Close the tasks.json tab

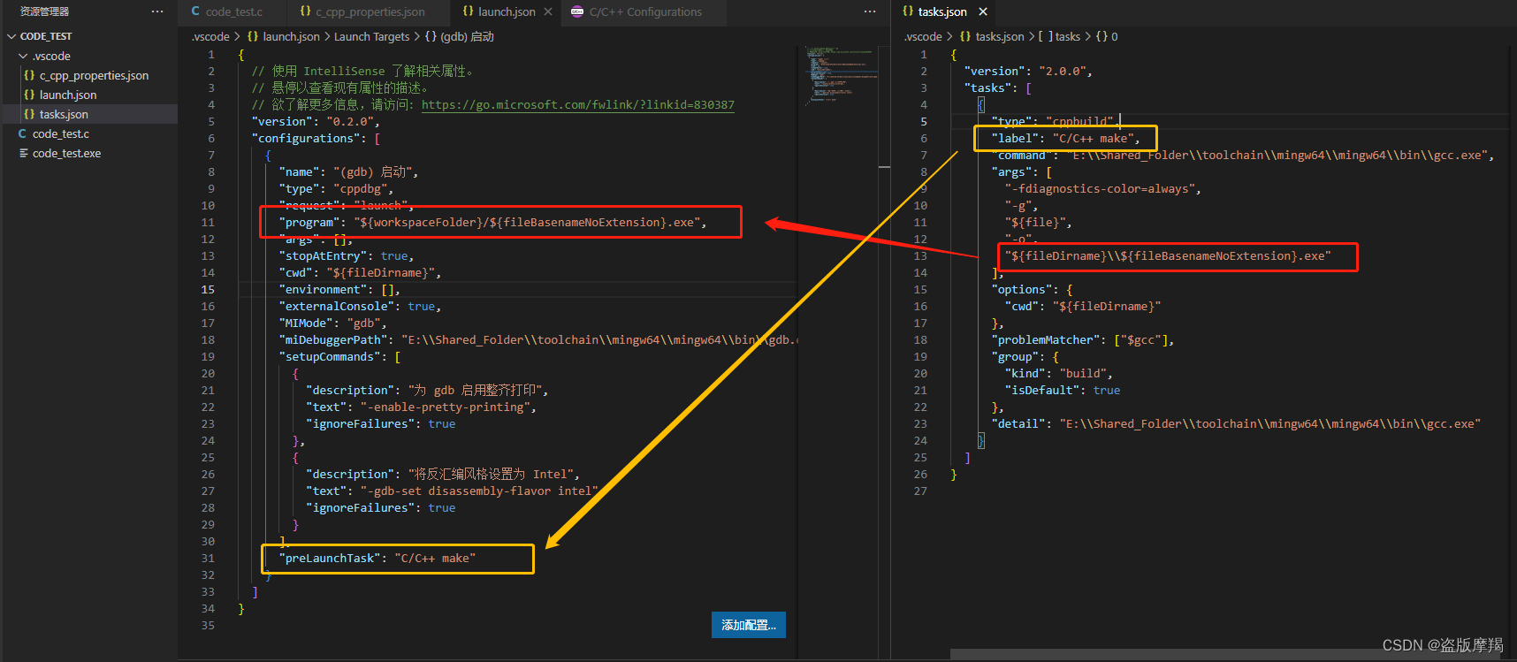[x=983, y=11]
